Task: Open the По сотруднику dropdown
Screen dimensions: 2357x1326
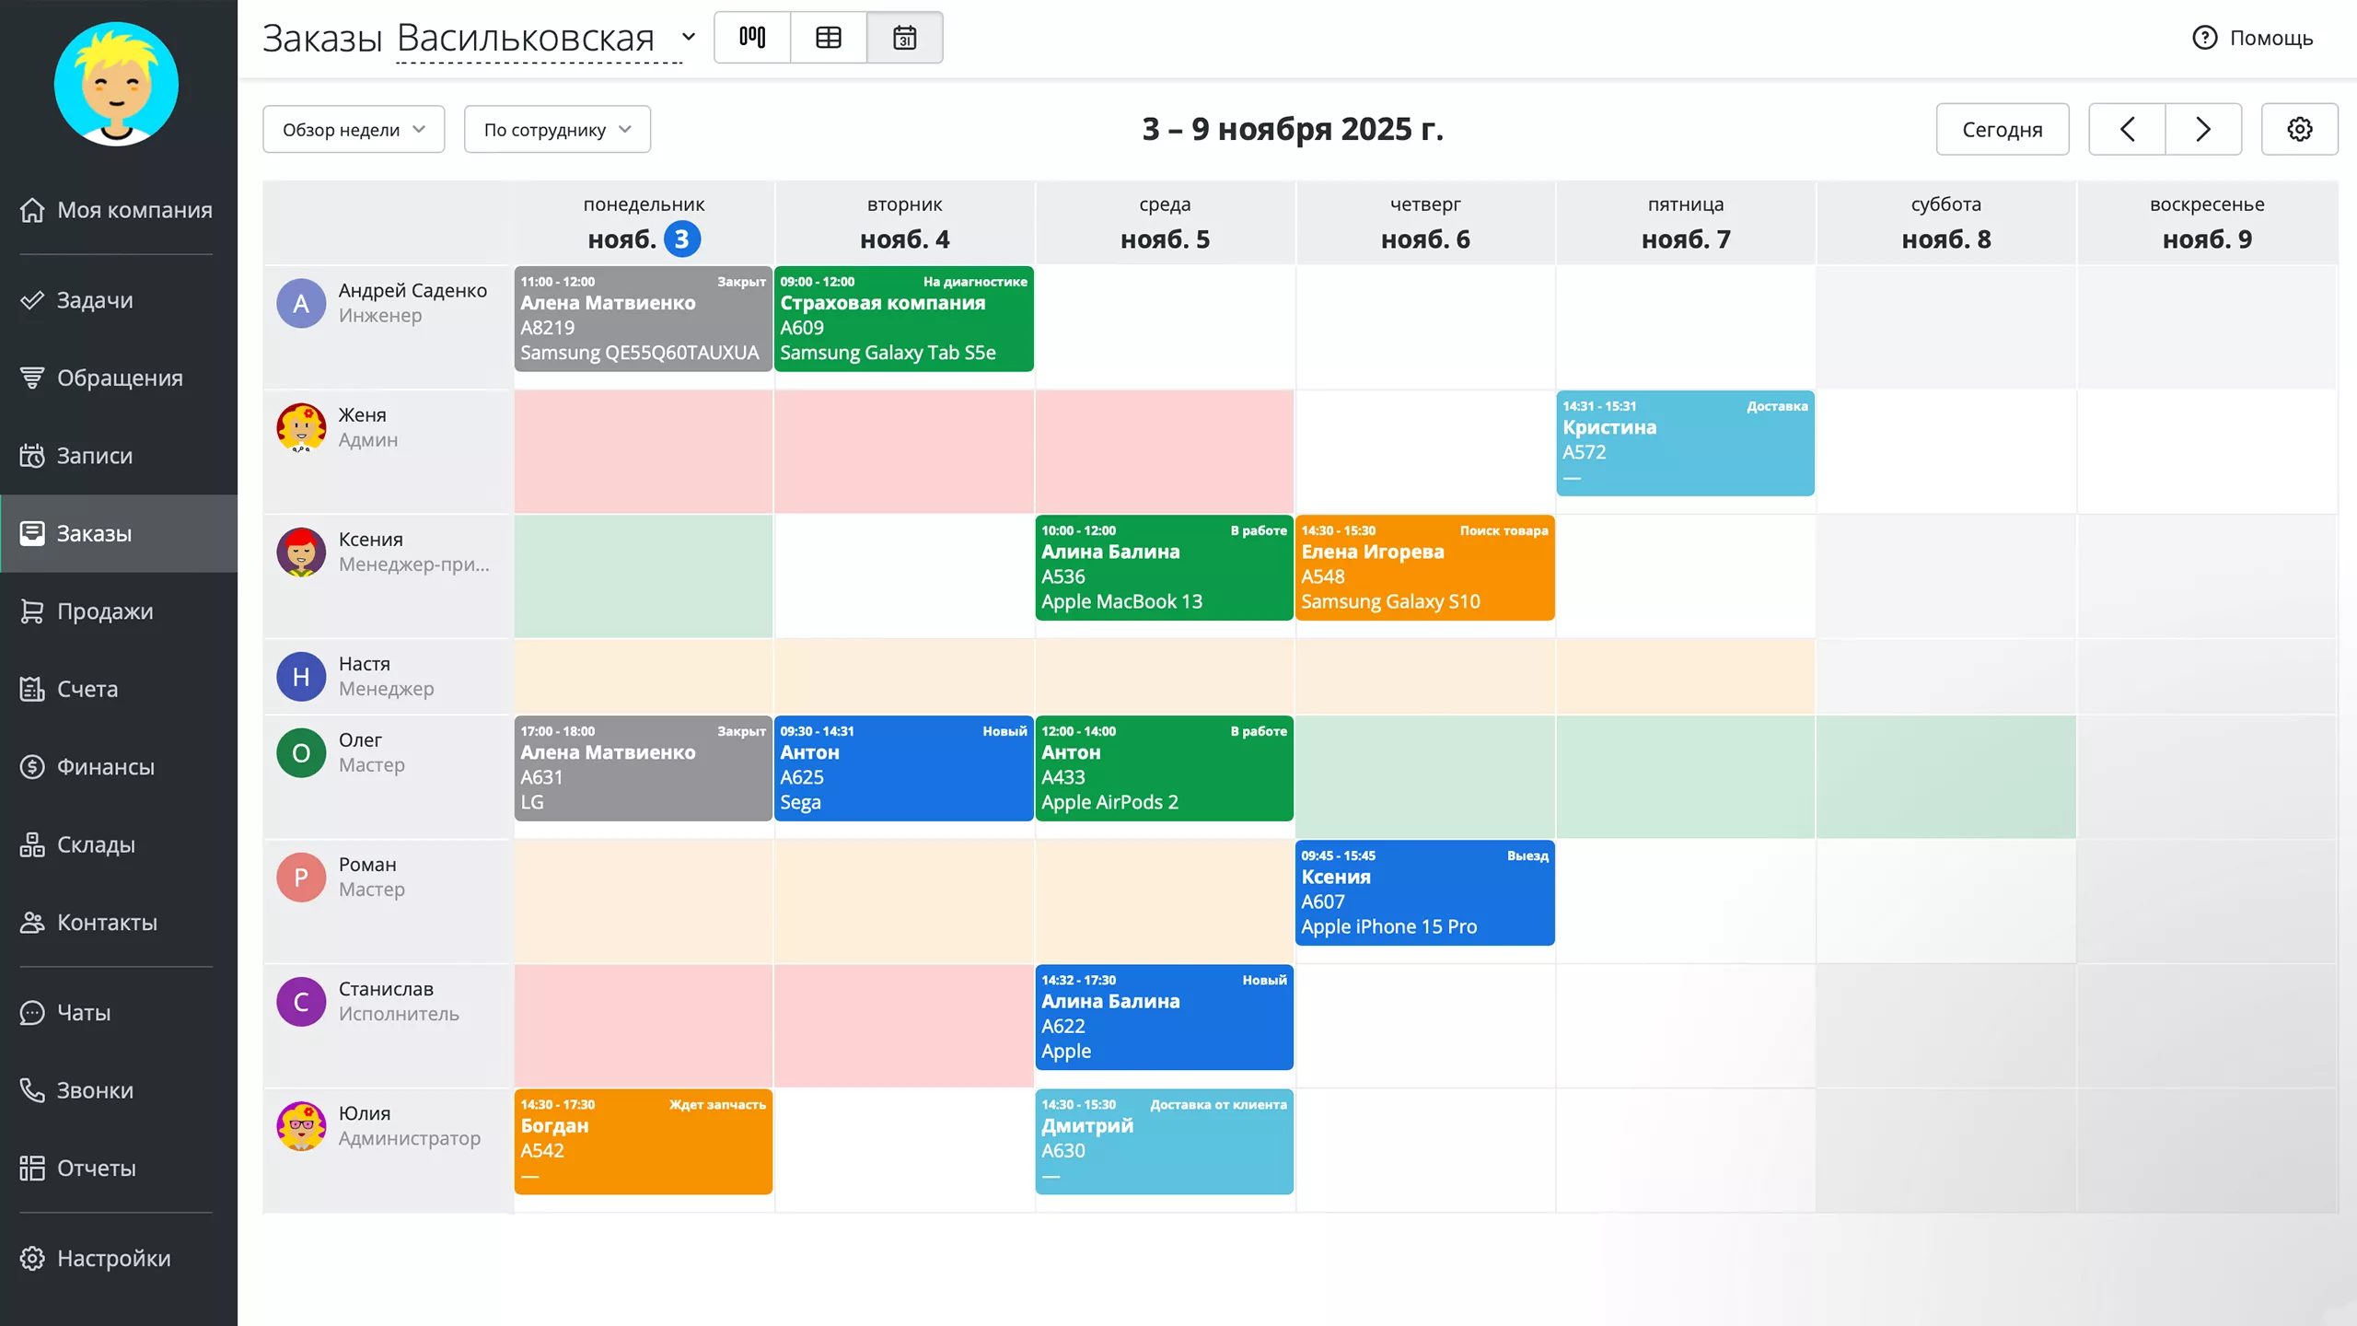Action: point(557,130)
